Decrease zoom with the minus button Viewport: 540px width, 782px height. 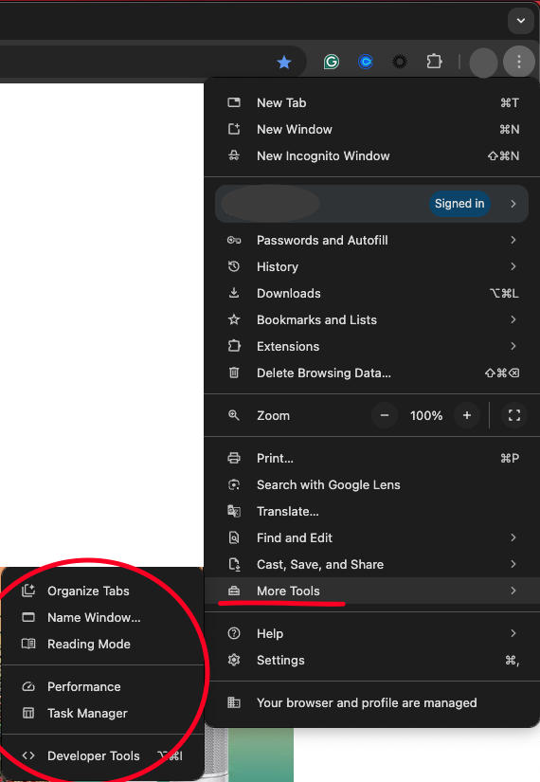click(385, 415)
